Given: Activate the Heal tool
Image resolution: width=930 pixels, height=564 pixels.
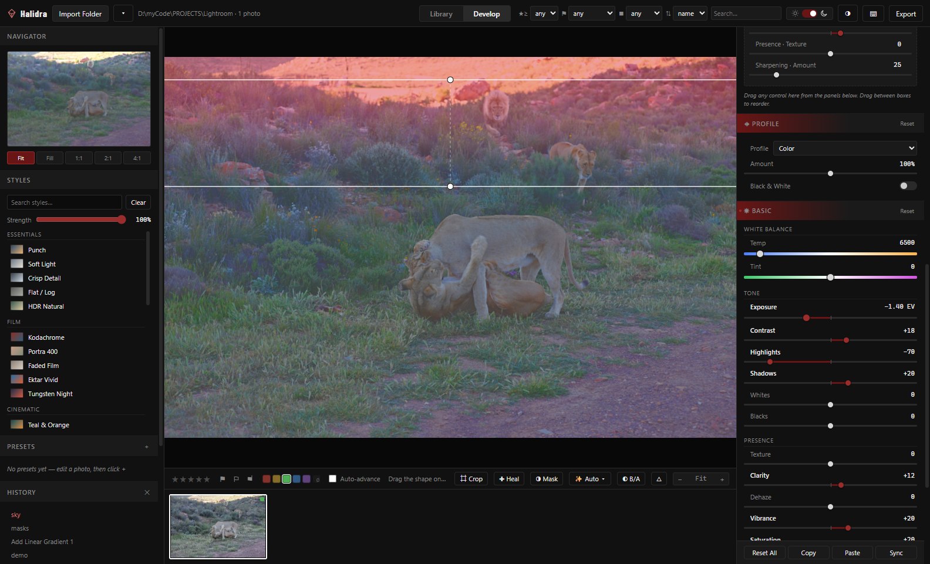Looking at the screenshot, I should [509, 479].
